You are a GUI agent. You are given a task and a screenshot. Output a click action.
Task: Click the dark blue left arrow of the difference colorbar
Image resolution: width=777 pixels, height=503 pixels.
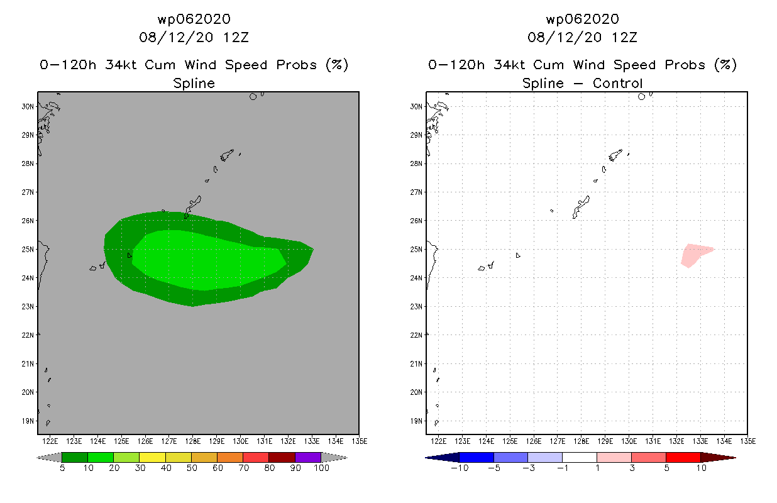tap(443, 457)
